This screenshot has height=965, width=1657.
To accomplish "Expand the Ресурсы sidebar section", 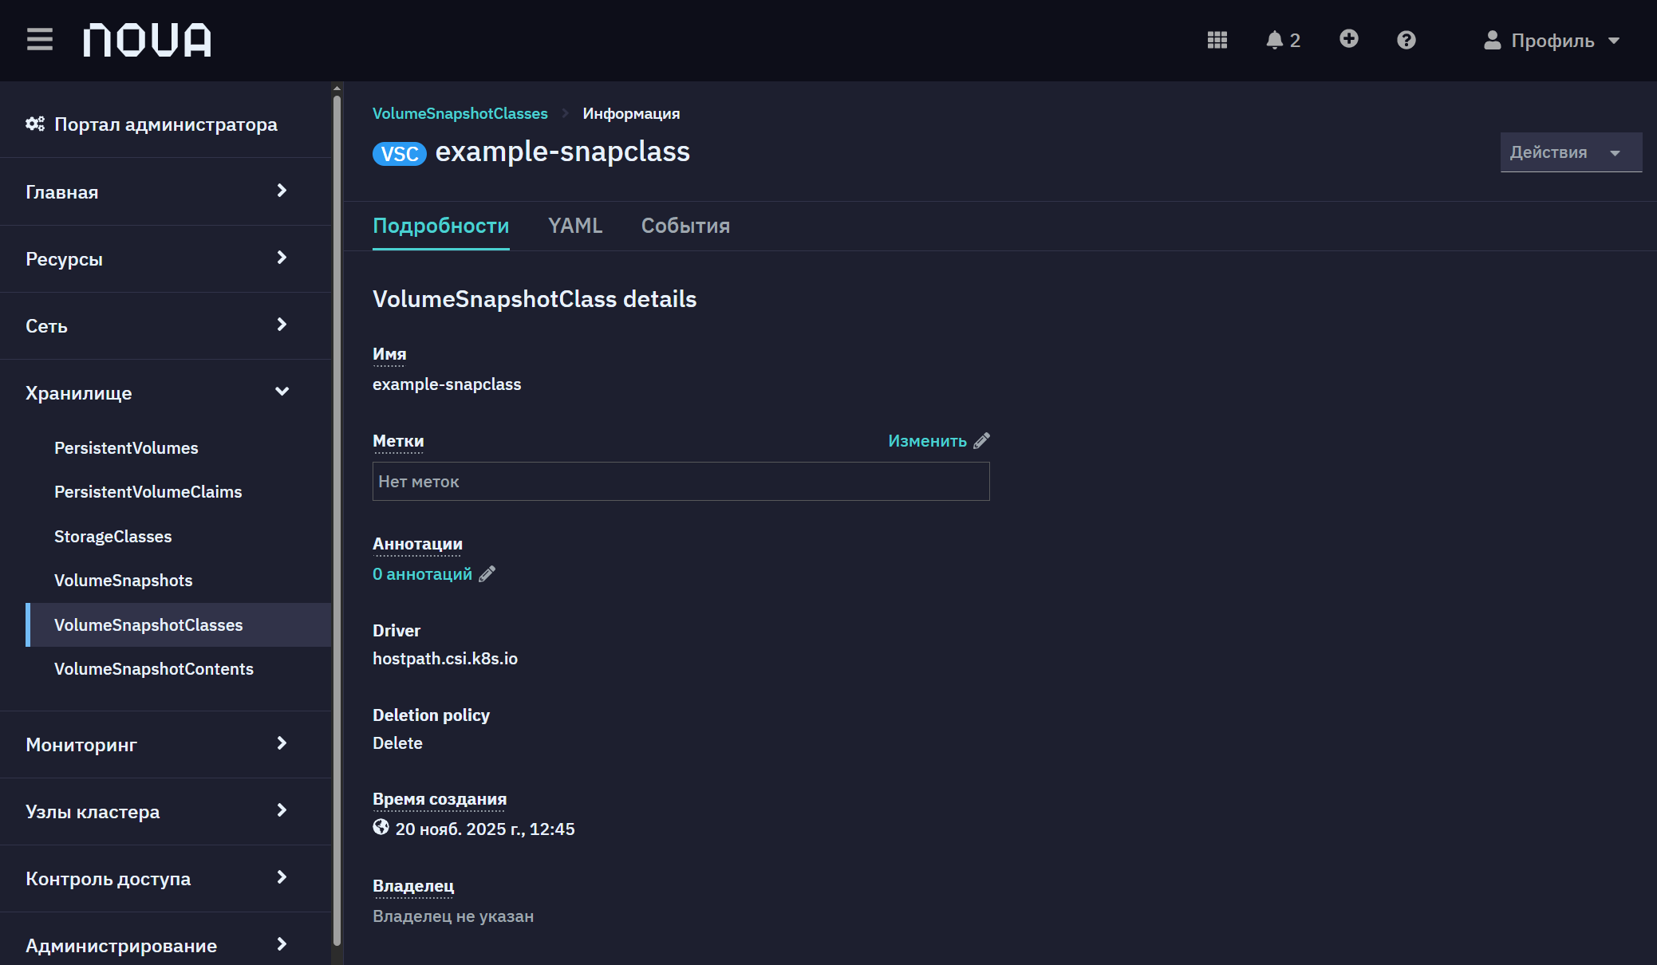I will click(165, 258).
